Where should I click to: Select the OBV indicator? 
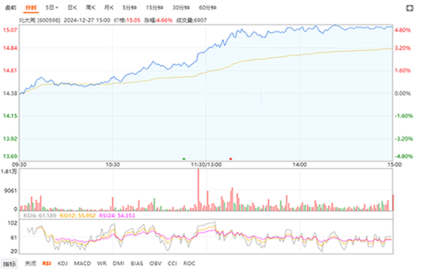point(155,263)
